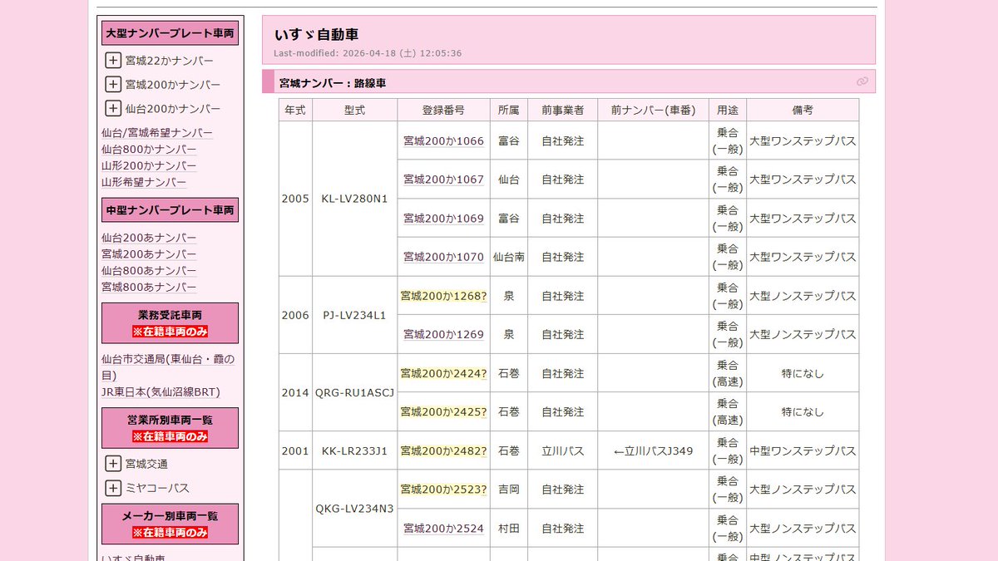Open registration 宮城200か2482? link
Screen dimensions: 998x561
(x=443, y=451)
